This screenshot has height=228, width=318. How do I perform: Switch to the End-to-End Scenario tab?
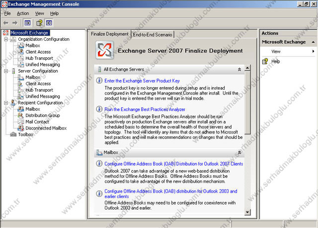[152, 35]
